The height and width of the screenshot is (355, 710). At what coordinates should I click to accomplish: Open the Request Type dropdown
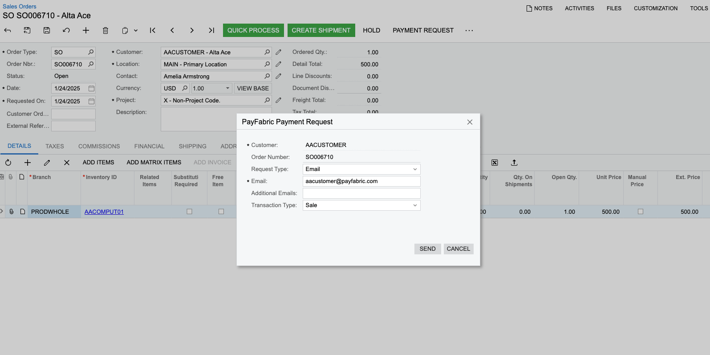coord(415,169)
